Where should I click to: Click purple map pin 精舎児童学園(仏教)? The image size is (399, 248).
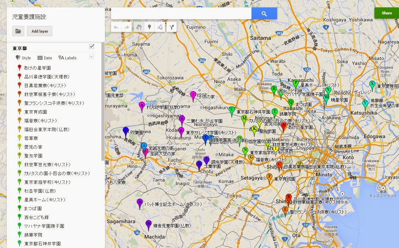pos(149,225)
